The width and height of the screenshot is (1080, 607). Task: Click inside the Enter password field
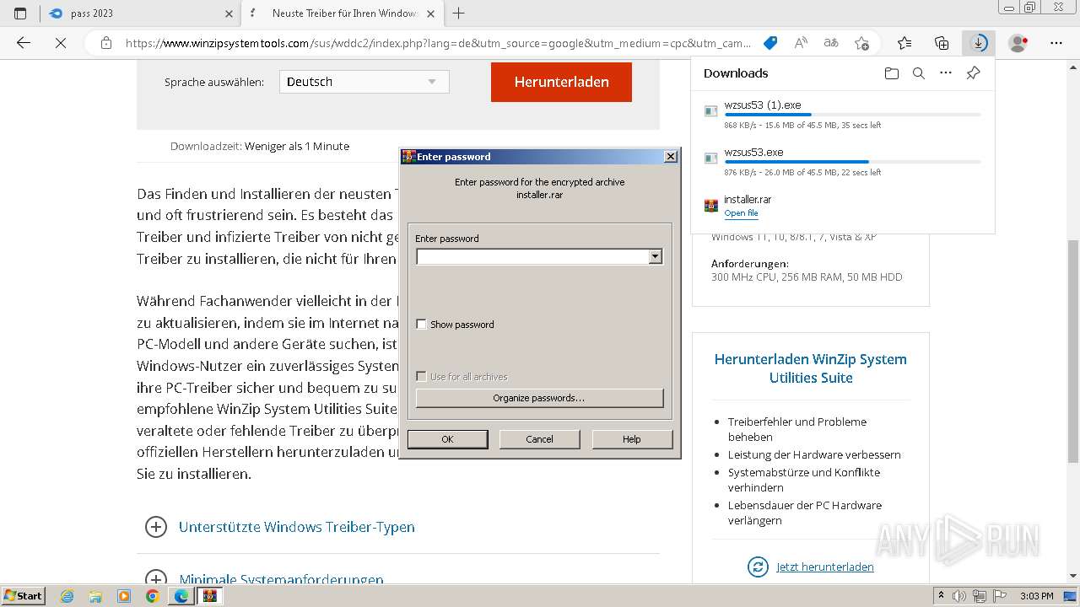[x=532, y=256]
